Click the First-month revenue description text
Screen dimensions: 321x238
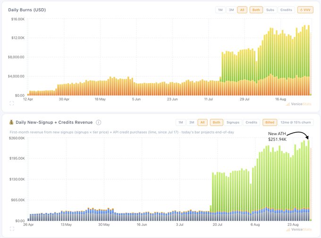(x=122, y=132)
